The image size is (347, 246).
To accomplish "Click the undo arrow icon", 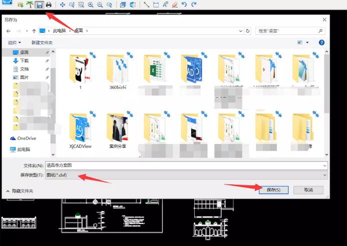I will [x=184, y=4].
